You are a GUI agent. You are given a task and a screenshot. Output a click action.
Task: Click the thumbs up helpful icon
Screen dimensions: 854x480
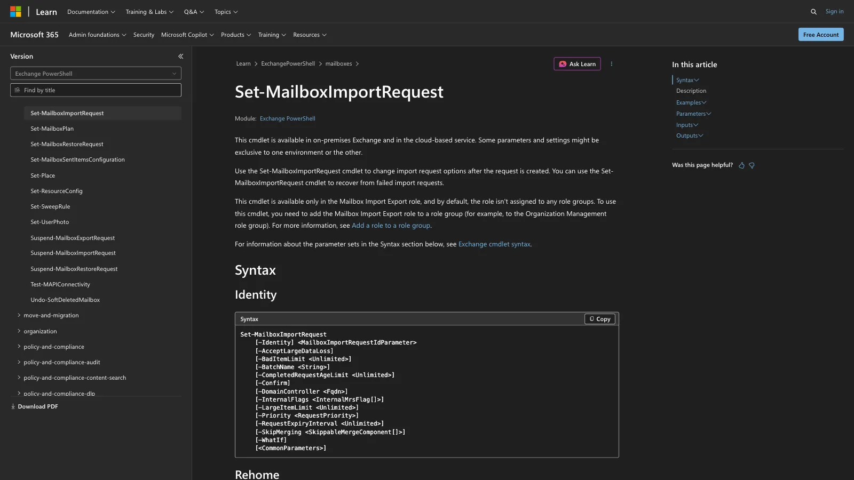click(x=741, y=165)
